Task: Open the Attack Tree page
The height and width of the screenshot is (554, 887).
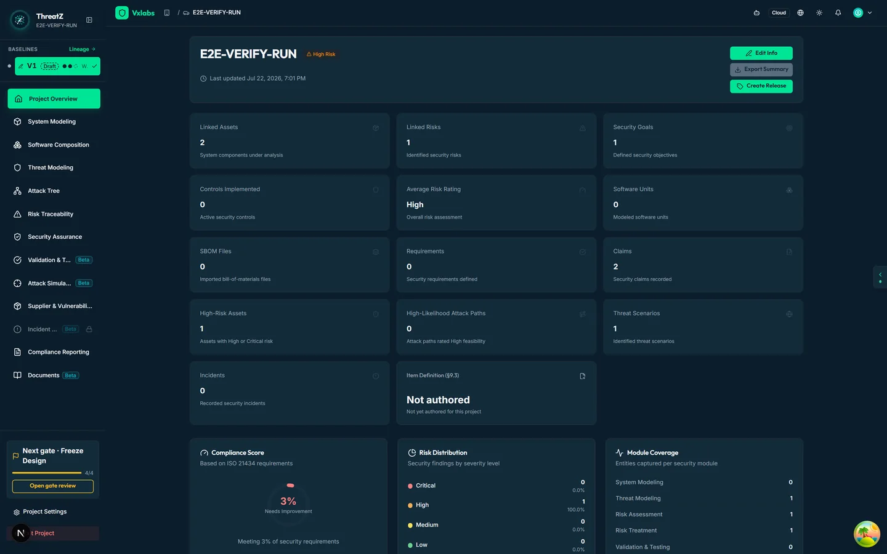Action: click(54, 191)
